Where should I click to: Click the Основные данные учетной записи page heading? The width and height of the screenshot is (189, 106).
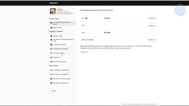coord(97,10)
